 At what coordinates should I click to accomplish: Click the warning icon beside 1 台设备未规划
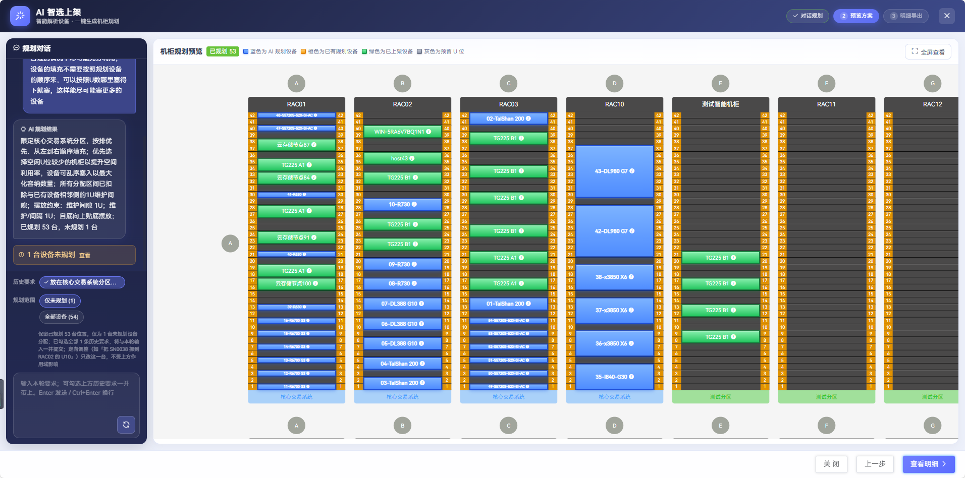[x=21, y=255]
